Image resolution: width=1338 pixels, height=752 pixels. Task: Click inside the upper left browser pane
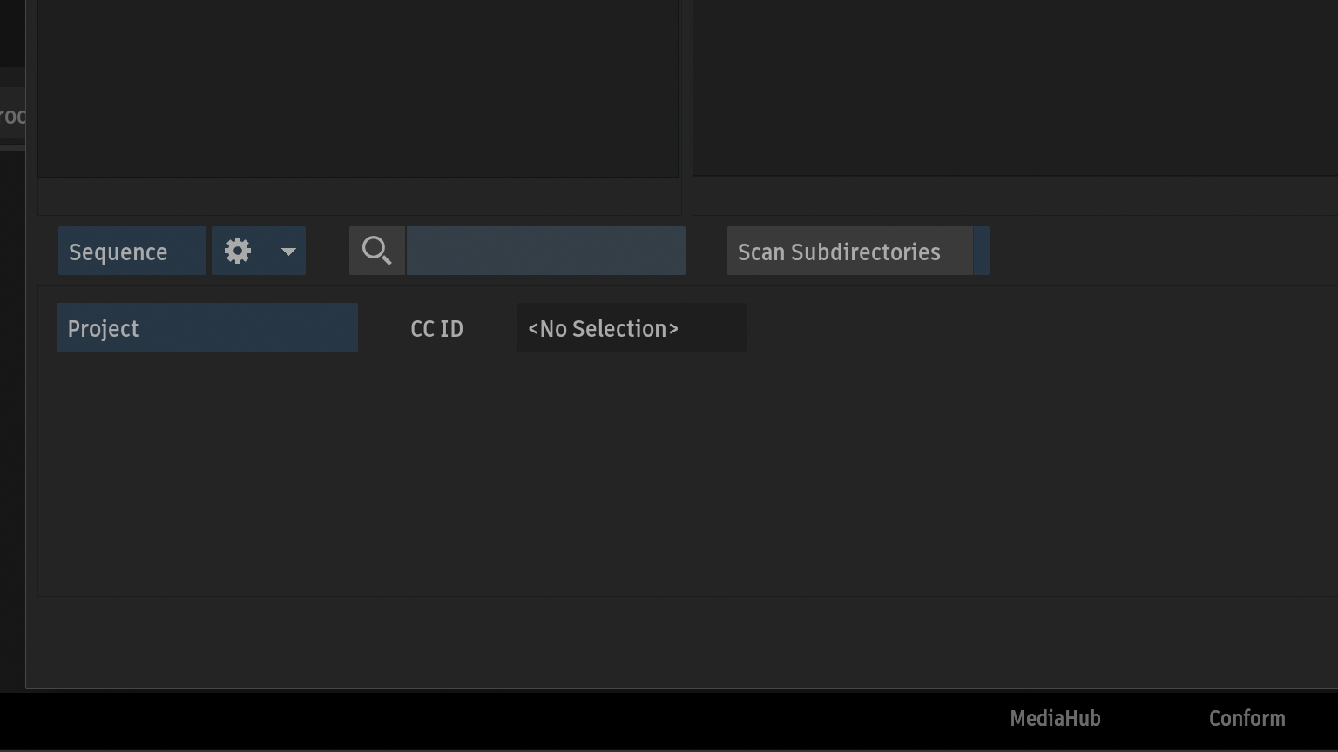coord(358,87)
